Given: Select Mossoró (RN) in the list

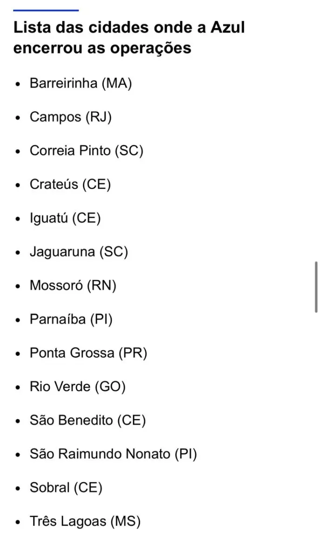Looking at the screenshot, I should tap(73, 286).
